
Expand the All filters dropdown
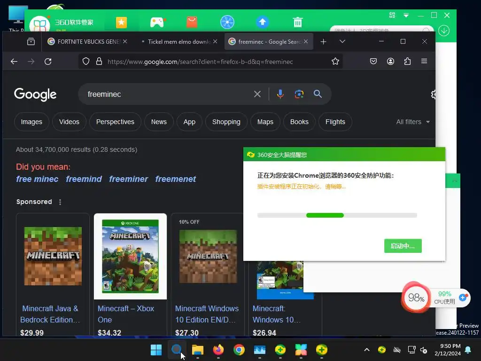[413, 122]
